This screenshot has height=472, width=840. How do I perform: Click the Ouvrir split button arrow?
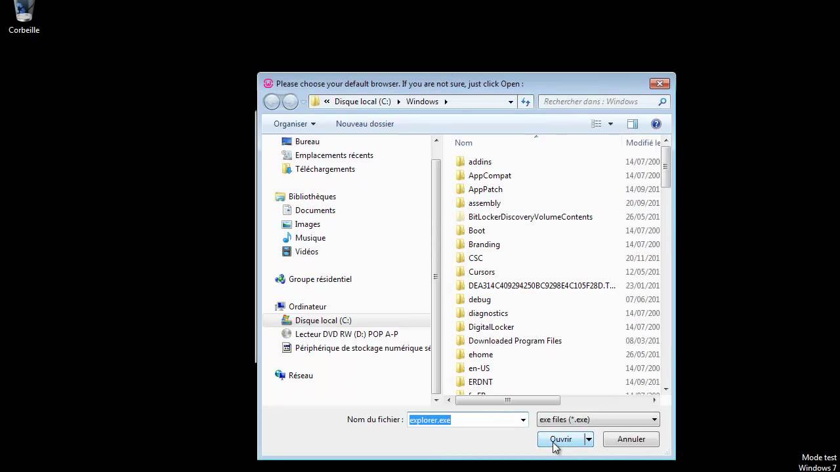pos(589,439)
